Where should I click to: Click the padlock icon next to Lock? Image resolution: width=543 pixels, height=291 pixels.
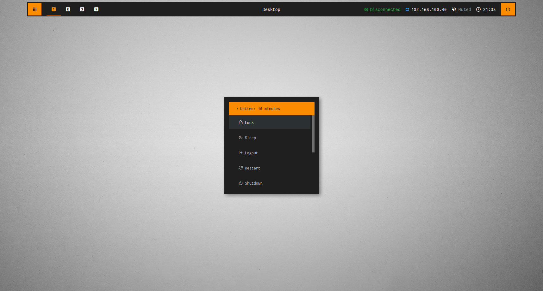(x=241, y=122)
